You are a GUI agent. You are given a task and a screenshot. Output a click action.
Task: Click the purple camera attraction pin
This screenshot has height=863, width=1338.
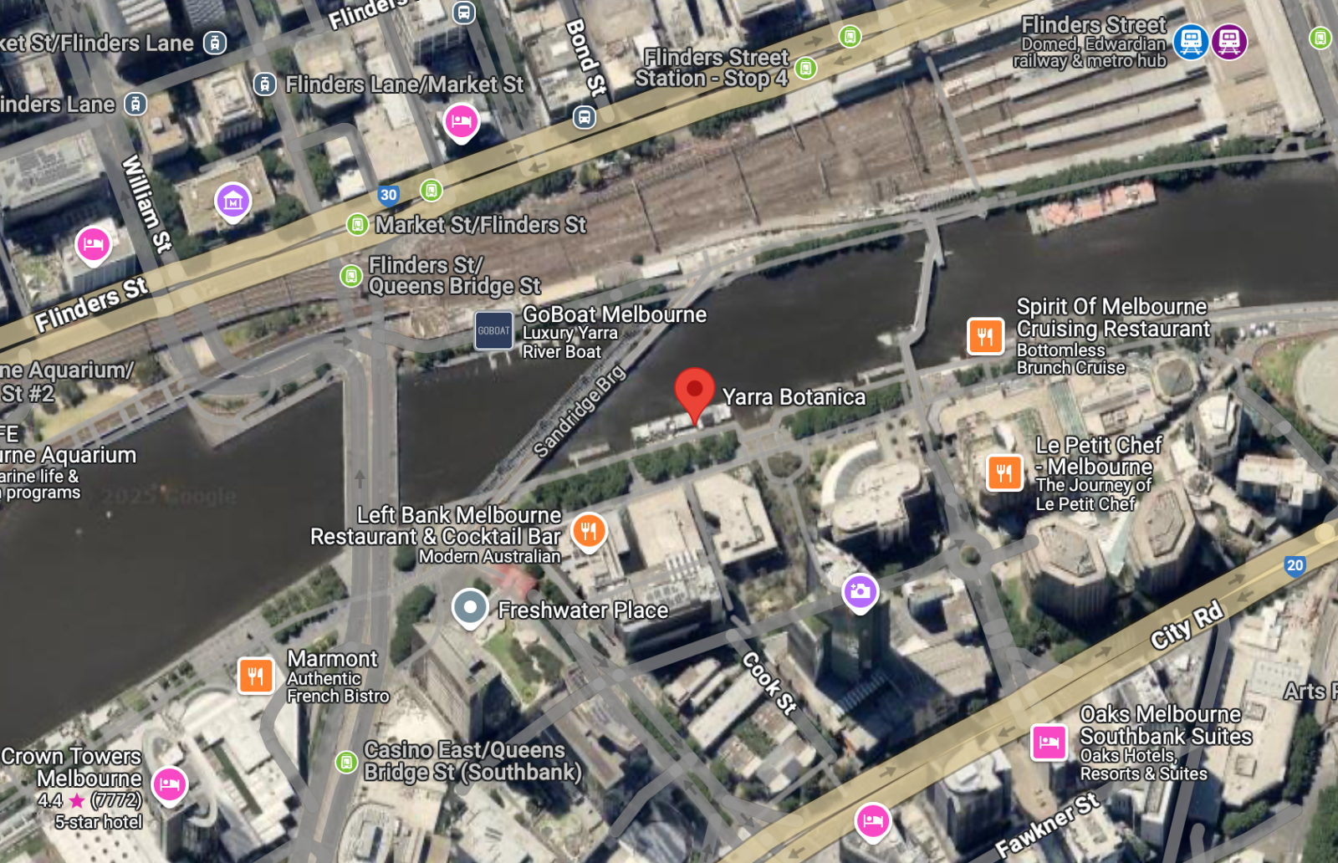pos(860,593)
